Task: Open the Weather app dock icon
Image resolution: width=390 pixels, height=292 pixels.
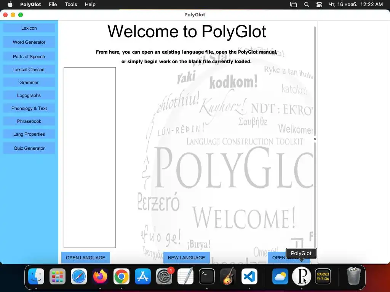Action: click(280, 276)
